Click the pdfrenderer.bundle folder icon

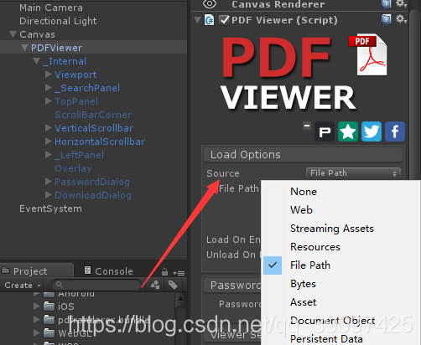49,320
